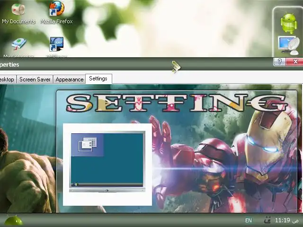Open the monitor with satellite dish icon

[289, 45]
